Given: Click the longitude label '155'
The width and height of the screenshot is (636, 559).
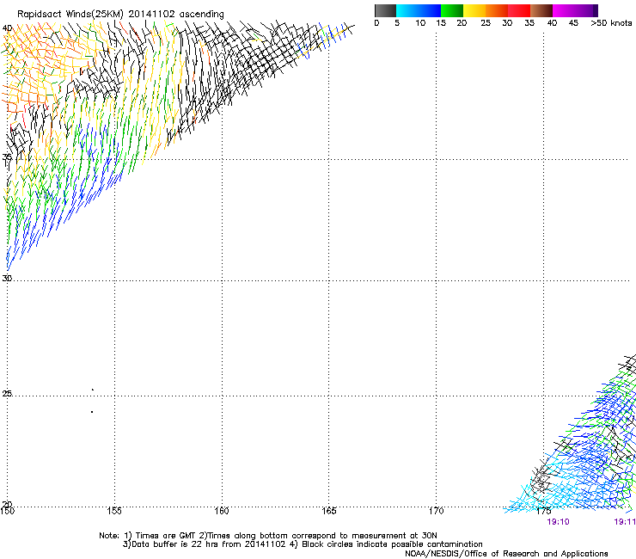Looking at the screenshot, I should pyautogui.click(x=114, y=511).
